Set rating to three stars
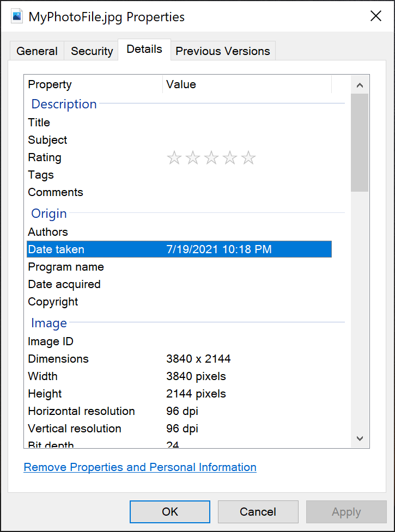 click(x=211, y=158)
